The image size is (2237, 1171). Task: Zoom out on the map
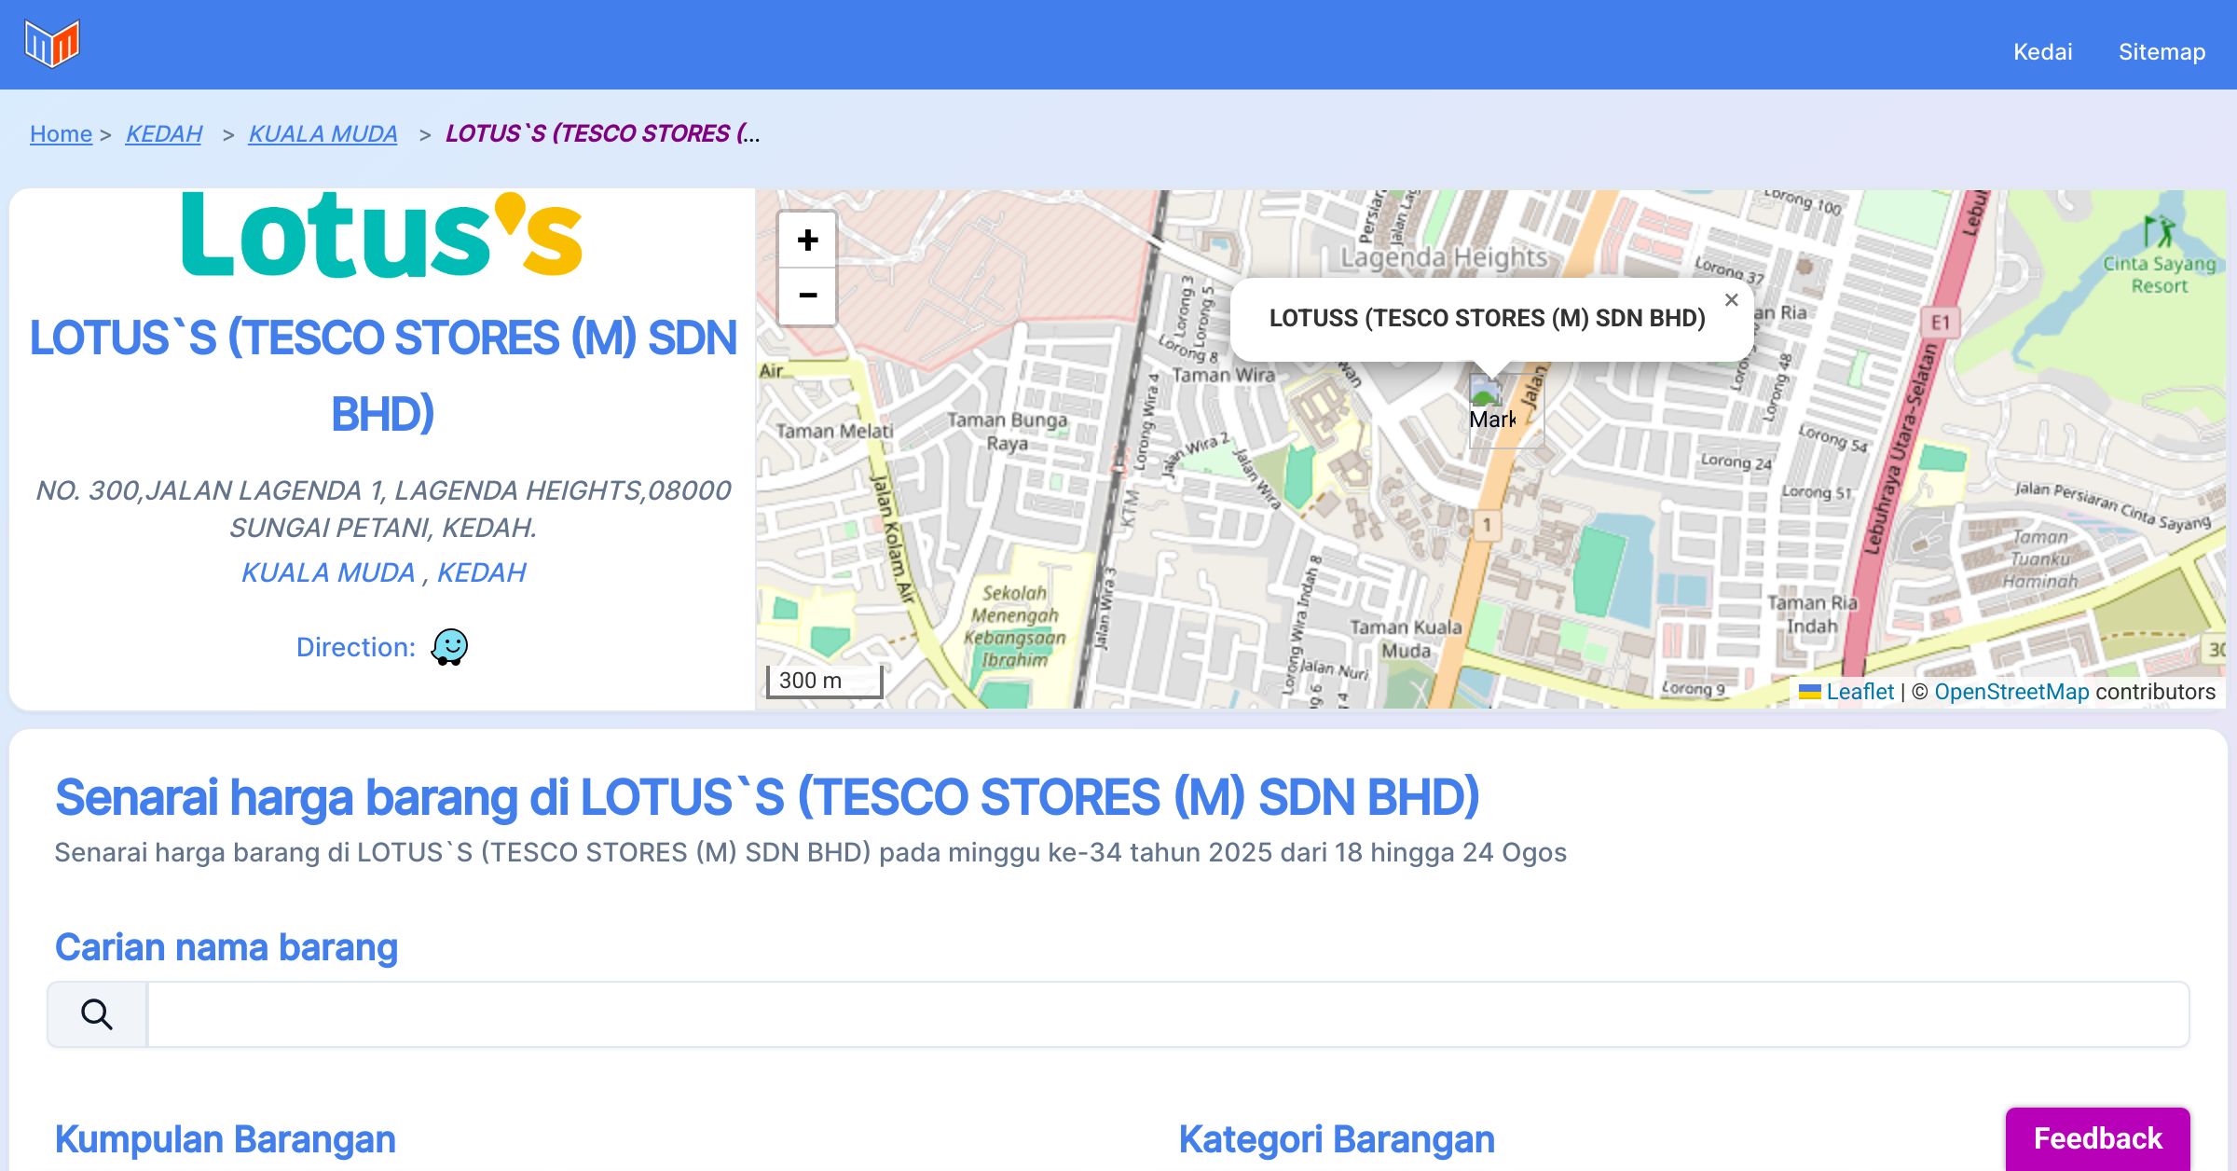pyautogui.click(x=807, y=296)
